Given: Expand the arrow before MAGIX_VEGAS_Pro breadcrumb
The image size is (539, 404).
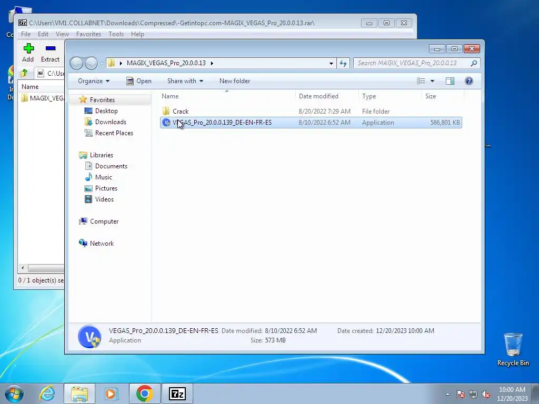Looking at the screenshot, I should pos(121,63).
